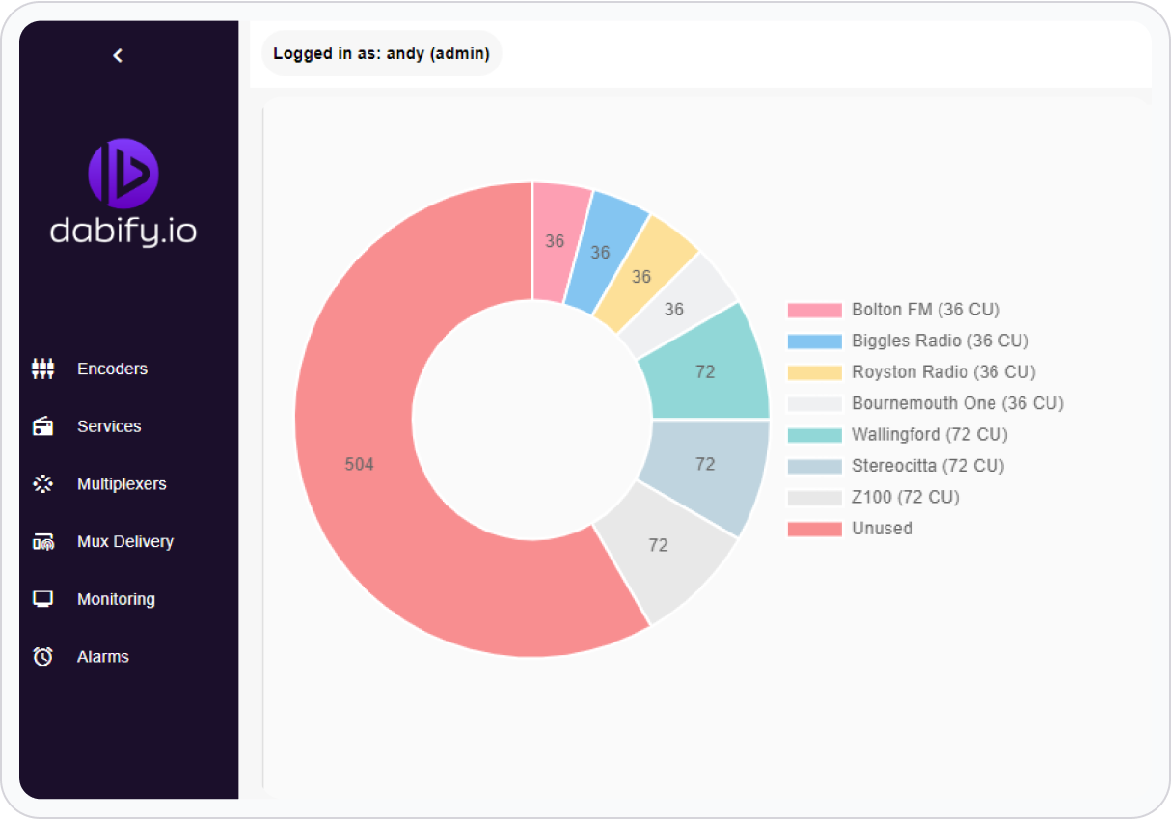Image resolution: width=1171 pixels, height=819 pixels.
Task: Click the Multiplexers icon in sidebar
Action: (42, 484)
